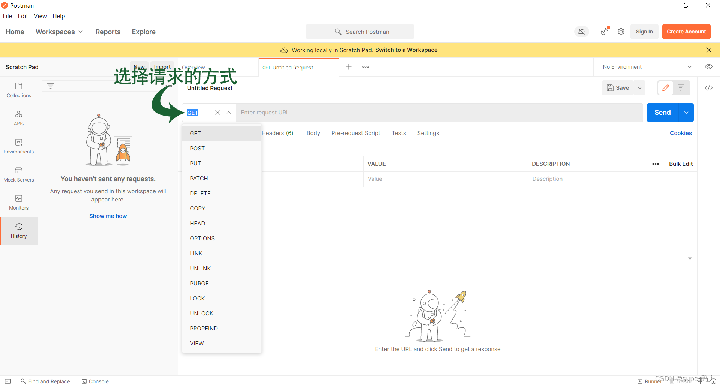720x386 pixels.
Task: Open the Mock Servers sidebar panel
Action: point(19,174)
